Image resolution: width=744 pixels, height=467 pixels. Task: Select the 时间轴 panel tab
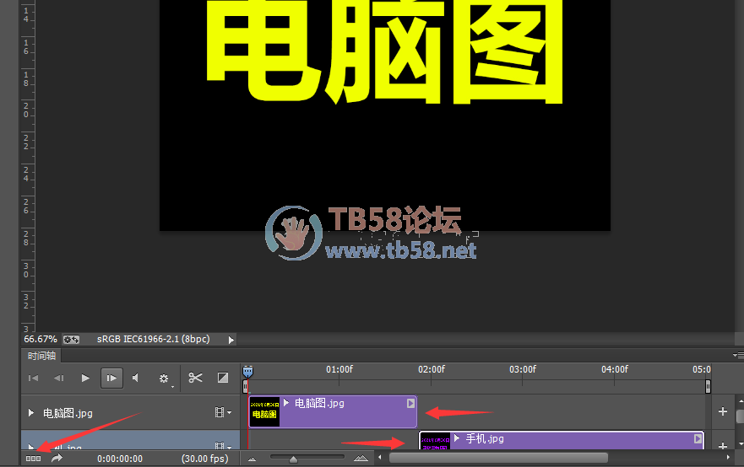(x=40, y=357)
